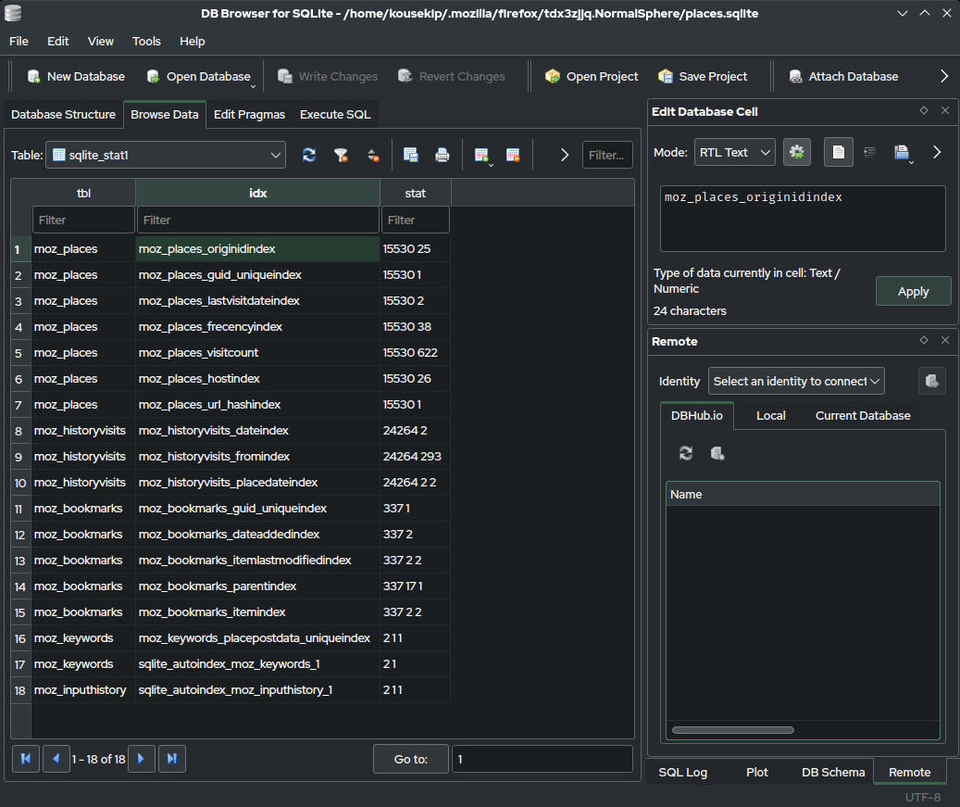960x807 pixels.
Task: Refresh the table data
Action: tap(309, 155)
